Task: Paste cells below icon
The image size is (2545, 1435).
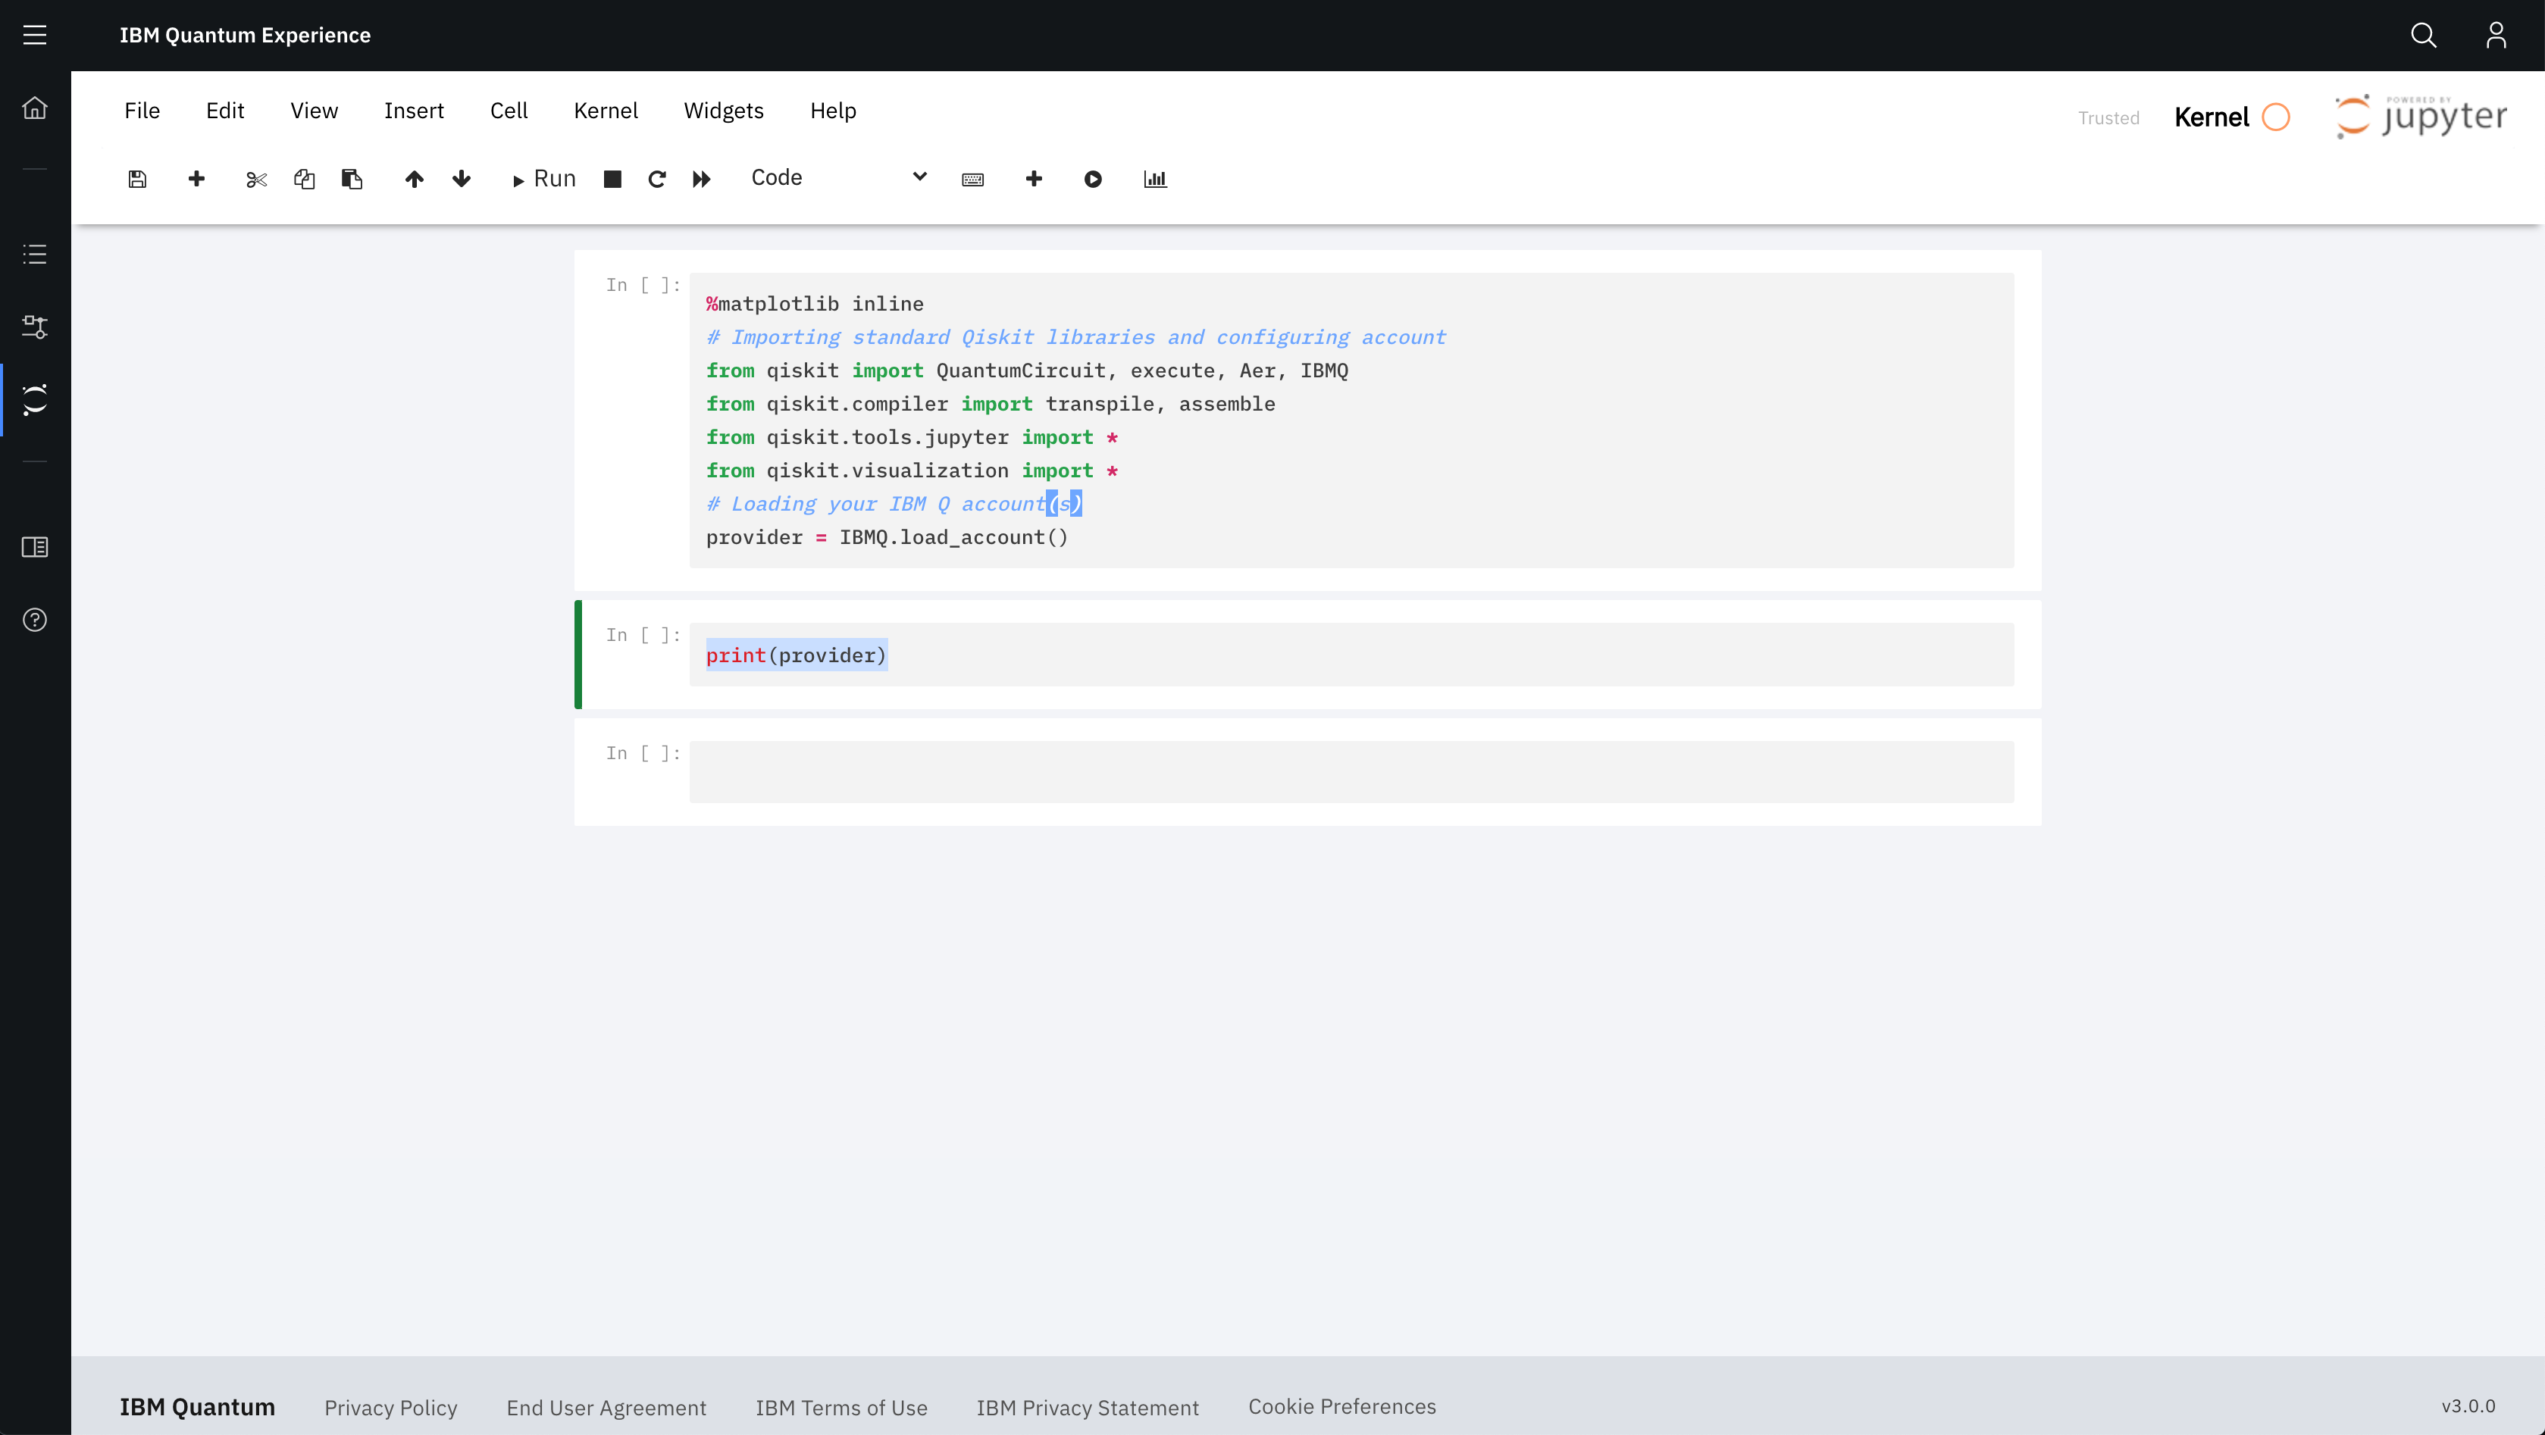Action: [352, 179]
